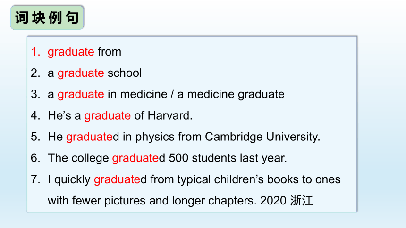Click the red 'graduate' in item 1

(x=71, y=52)
